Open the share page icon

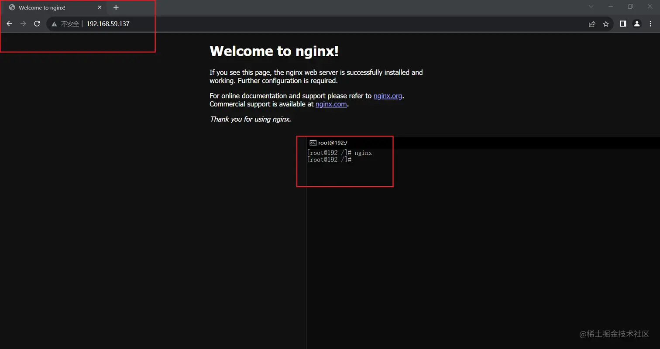[592, 24]
